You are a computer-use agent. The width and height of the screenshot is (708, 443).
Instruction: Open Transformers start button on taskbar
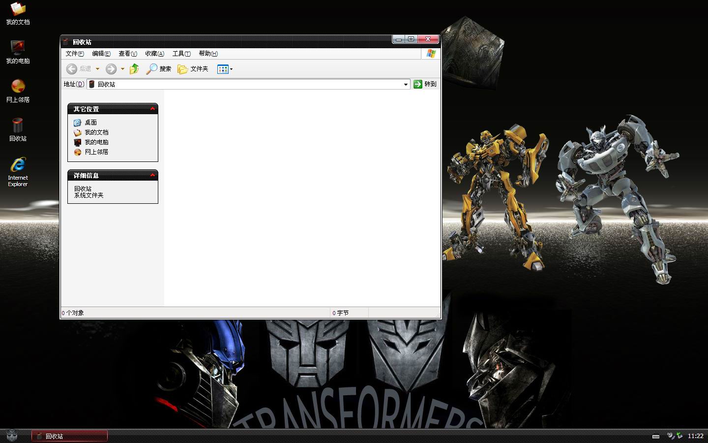point(12,436)
